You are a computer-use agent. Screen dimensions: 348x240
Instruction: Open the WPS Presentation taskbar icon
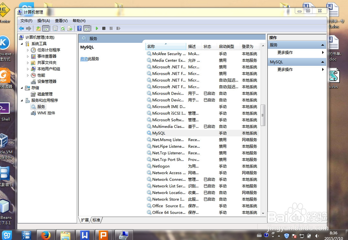point(104,235)
